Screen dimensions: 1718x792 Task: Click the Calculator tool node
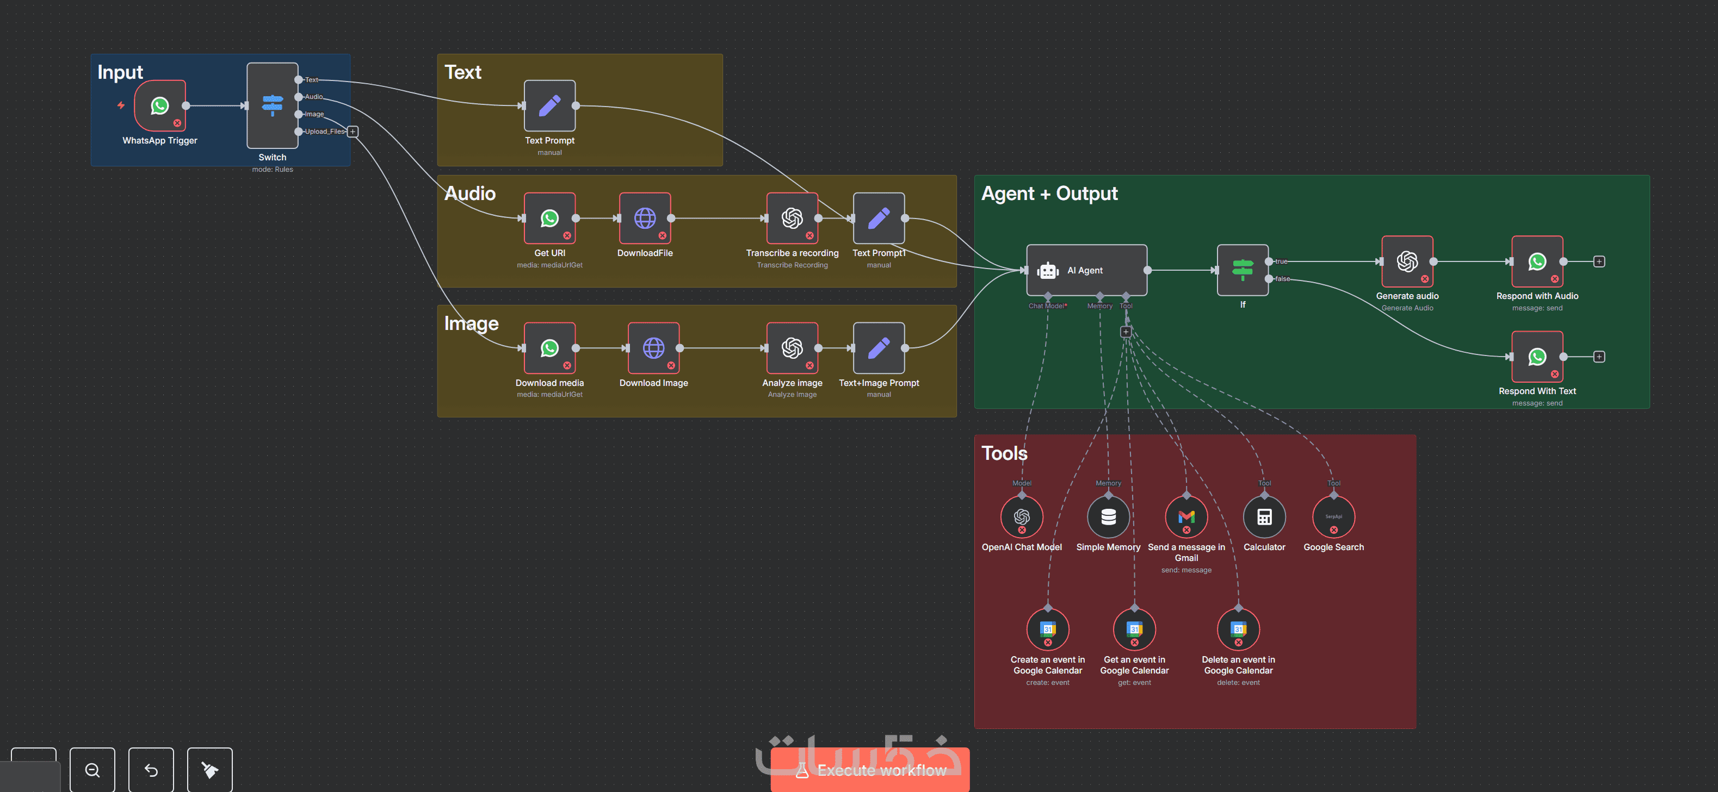click(x=1264, y=516)
